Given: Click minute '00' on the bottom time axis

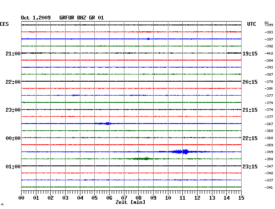Looking at the screenshot, I should pyautogui.click(x=22, y=198).
